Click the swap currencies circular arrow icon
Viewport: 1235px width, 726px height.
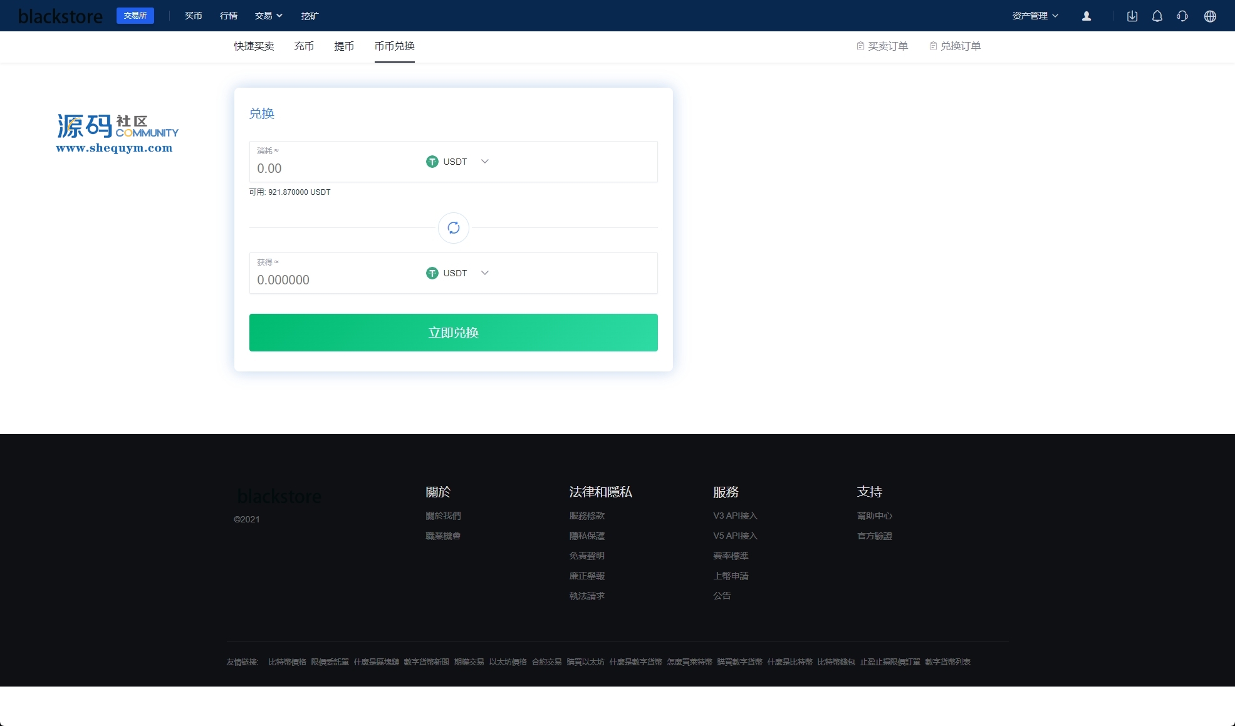(454, 228)
